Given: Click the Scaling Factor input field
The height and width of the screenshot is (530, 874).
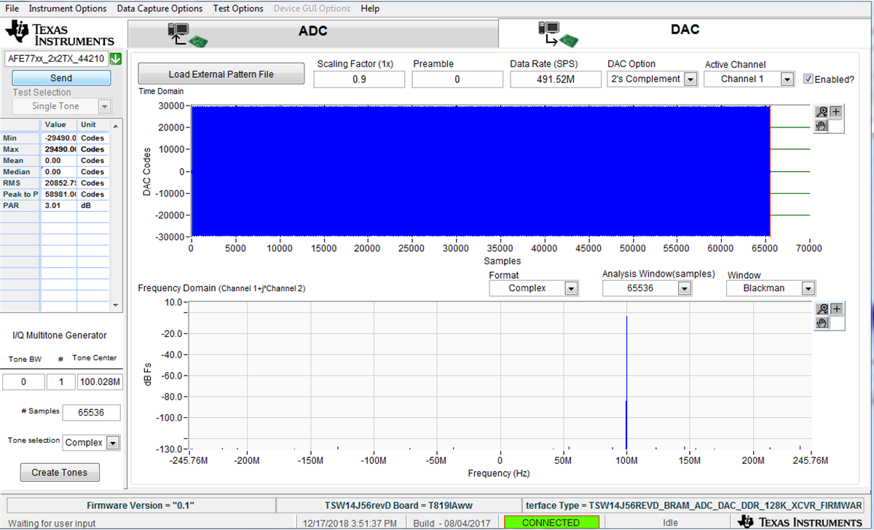Looking at the screenshot, I should click(359, 79).
